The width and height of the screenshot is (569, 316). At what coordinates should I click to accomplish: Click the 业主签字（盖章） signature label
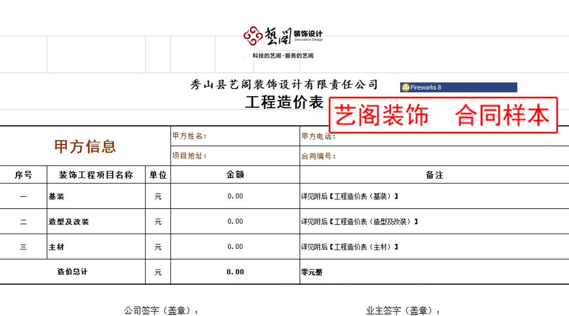pyautogui.click(x=403, y=311)
